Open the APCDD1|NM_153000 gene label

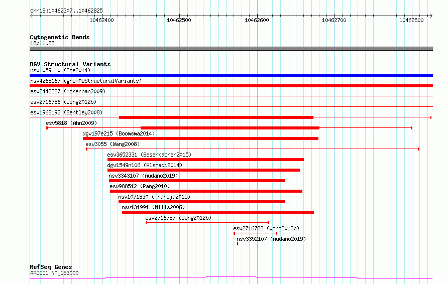pyautogui.click(x=54, y=273)
